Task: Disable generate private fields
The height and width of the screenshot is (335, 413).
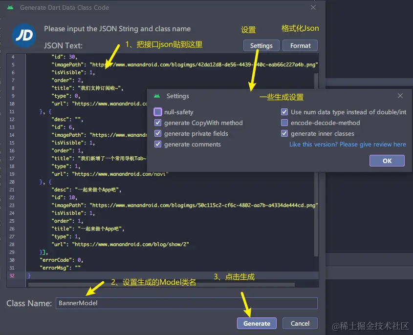Action: 157,133
